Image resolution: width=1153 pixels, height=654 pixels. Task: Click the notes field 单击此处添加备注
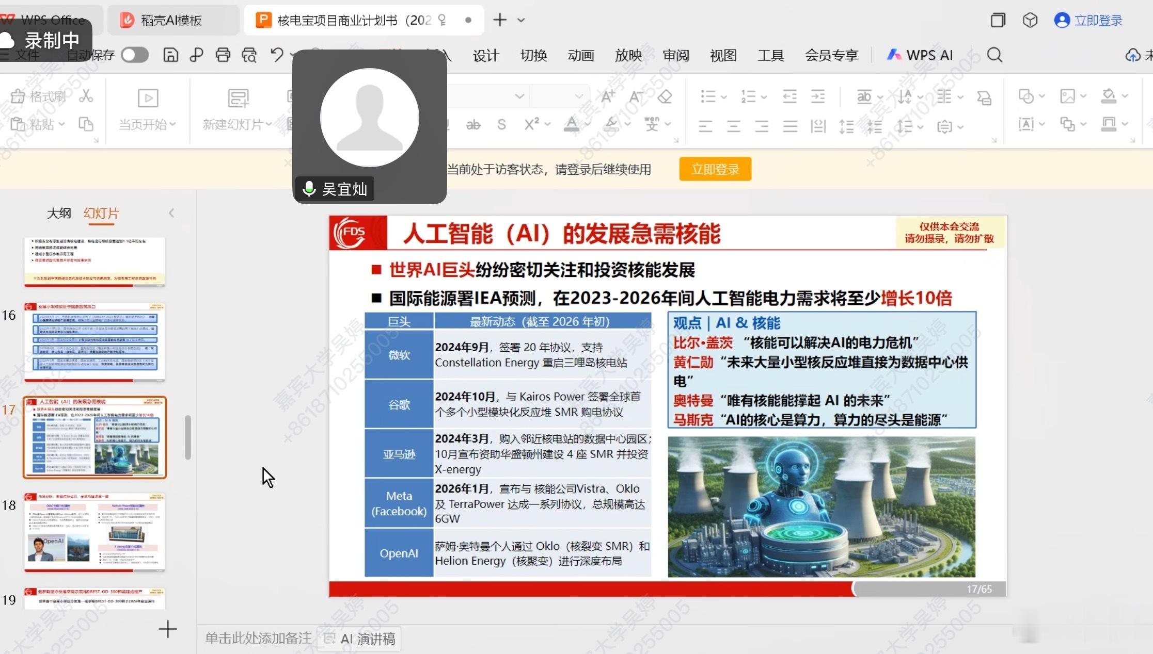pyautogui.click(x=258, y=639)
